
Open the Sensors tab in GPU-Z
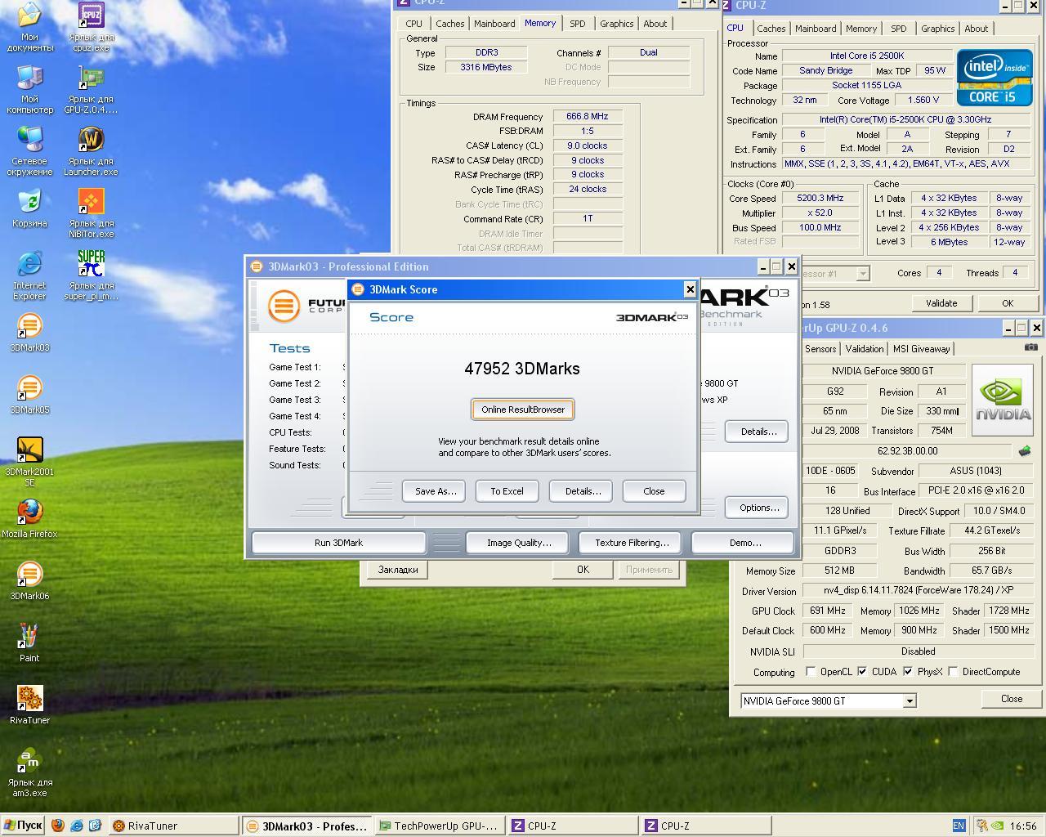(x=820, y=349)
